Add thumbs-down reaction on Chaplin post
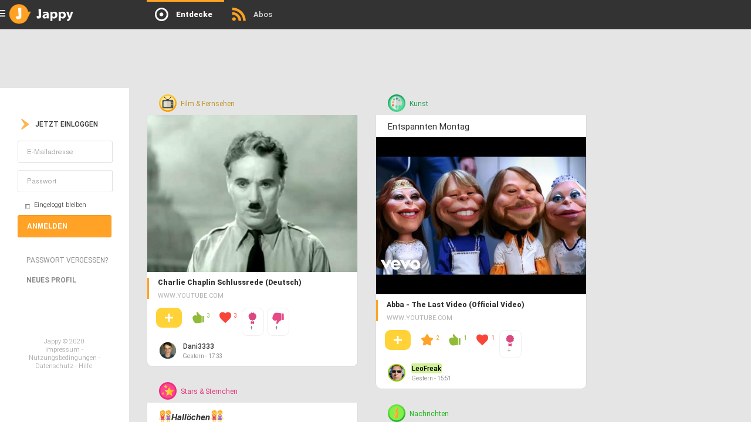 278,322
